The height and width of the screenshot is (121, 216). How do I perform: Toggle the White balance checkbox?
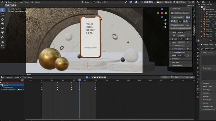pyautogui.click(x=172, y=49)
